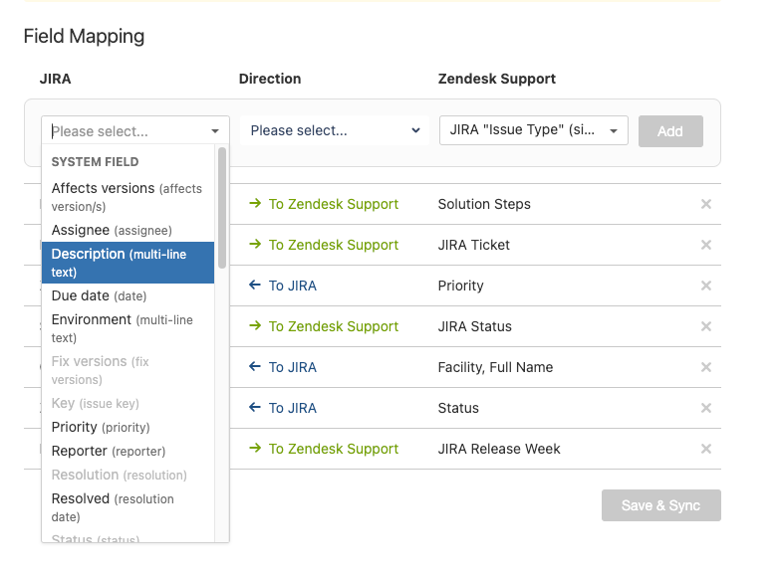The height and width of the screenshot is (578, 780).
Task: Click the green arrow in JIRA Status row
Action: [255, 325]
